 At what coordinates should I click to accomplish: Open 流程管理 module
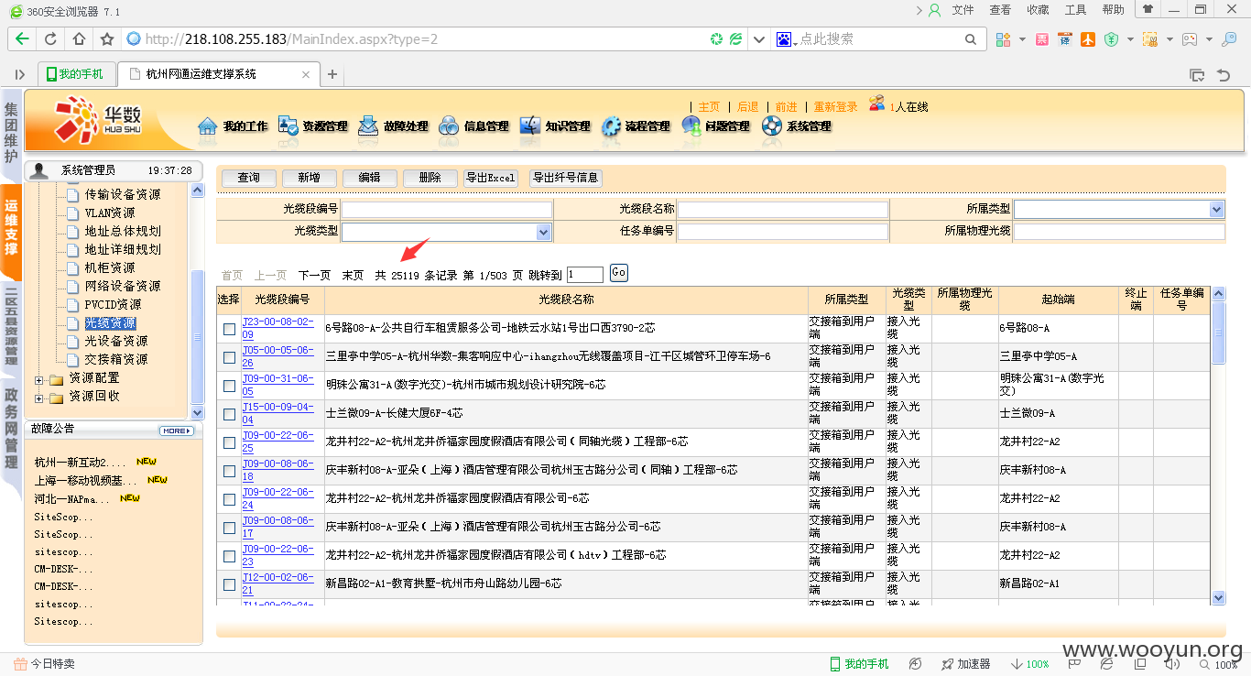tap(636, 126)
